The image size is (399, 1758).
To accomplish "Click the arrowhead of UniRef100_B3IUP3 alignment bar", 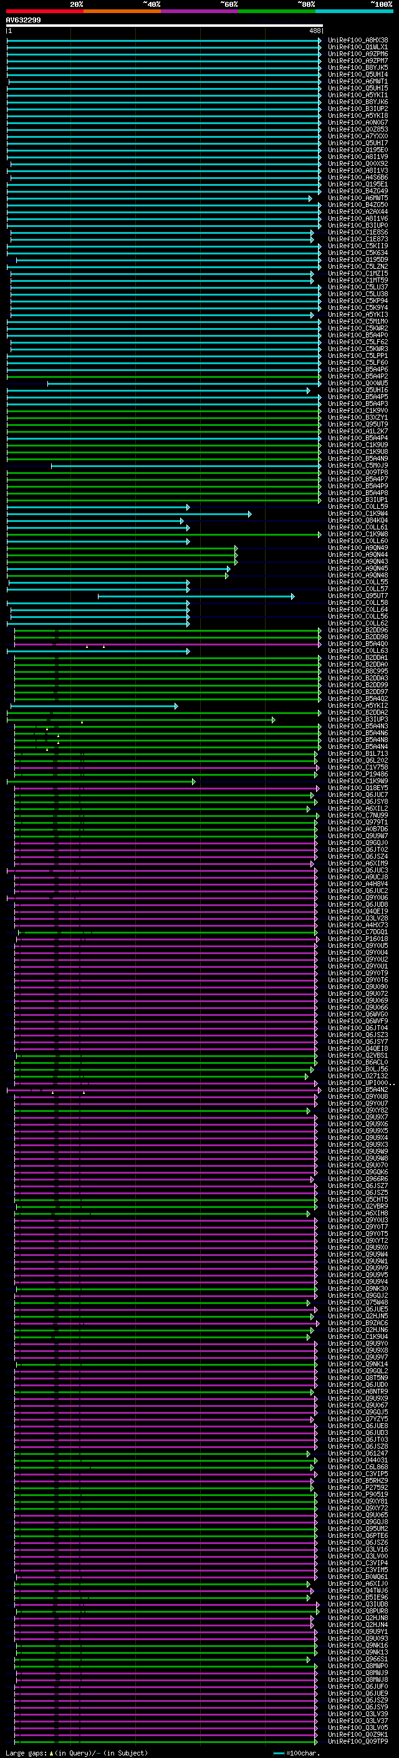I will point(273,720).
